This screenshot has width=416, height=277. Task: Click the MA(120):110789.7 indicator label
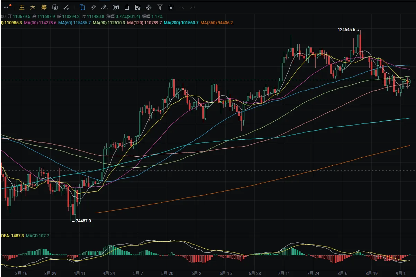tap(145, 23)
